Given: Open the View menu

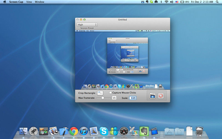Looking at the screenshot, I should [x=29, y=2].
